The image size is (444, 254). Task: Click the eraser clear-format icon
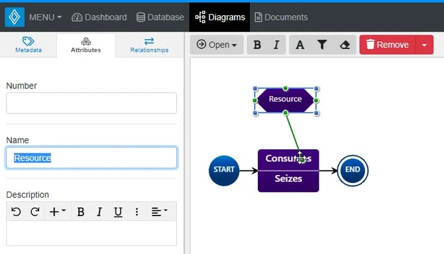tap(345, 44)
